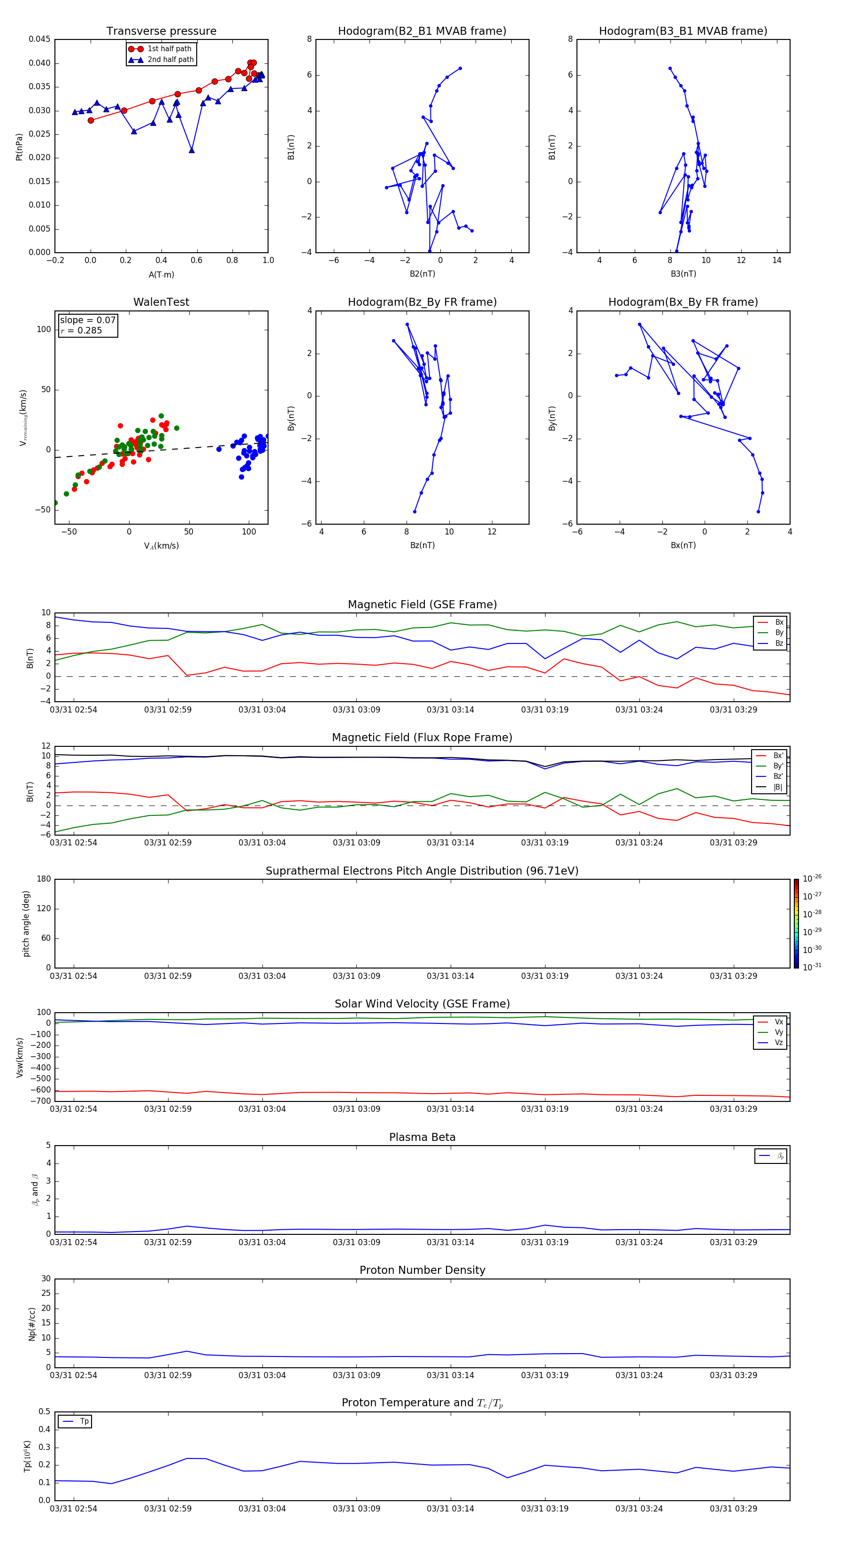The height and width of the screenshot is (1550, 845).
Task: Click the "V_A(km/s)" x-axis label of WalenTest
Action: tap(161, 546)
